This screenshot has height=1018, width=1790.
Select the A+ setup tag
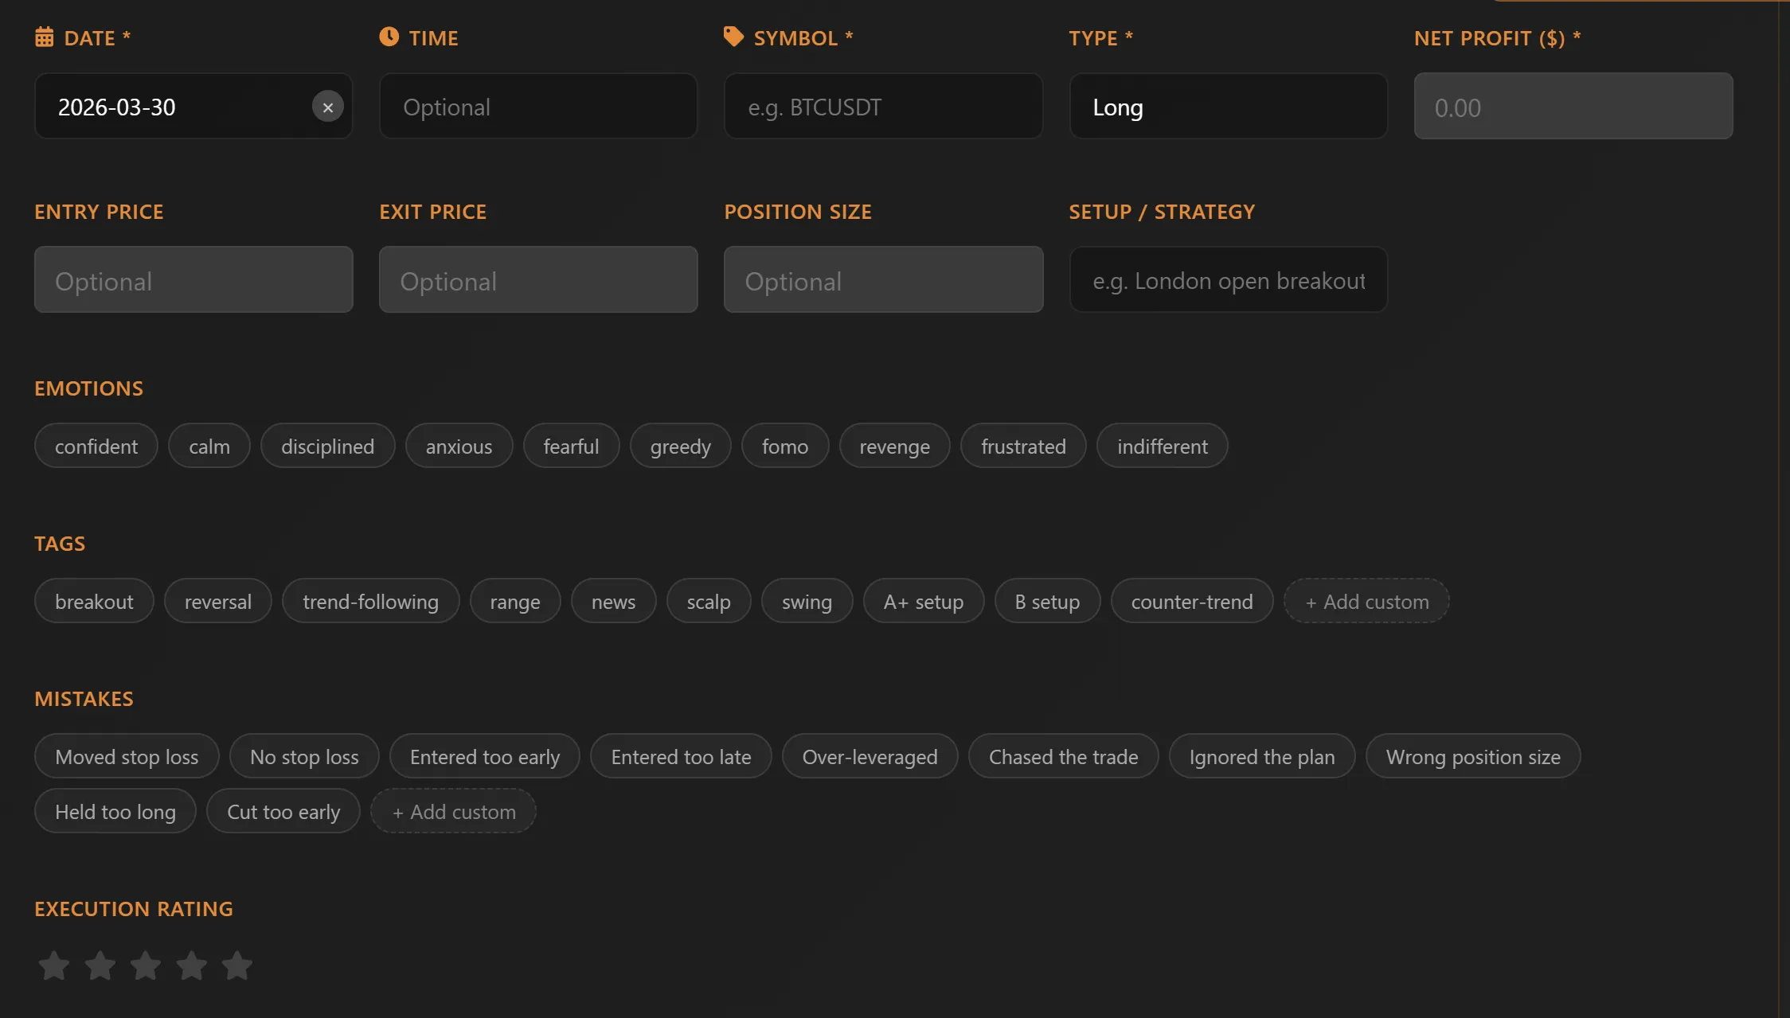pos(924,601)
